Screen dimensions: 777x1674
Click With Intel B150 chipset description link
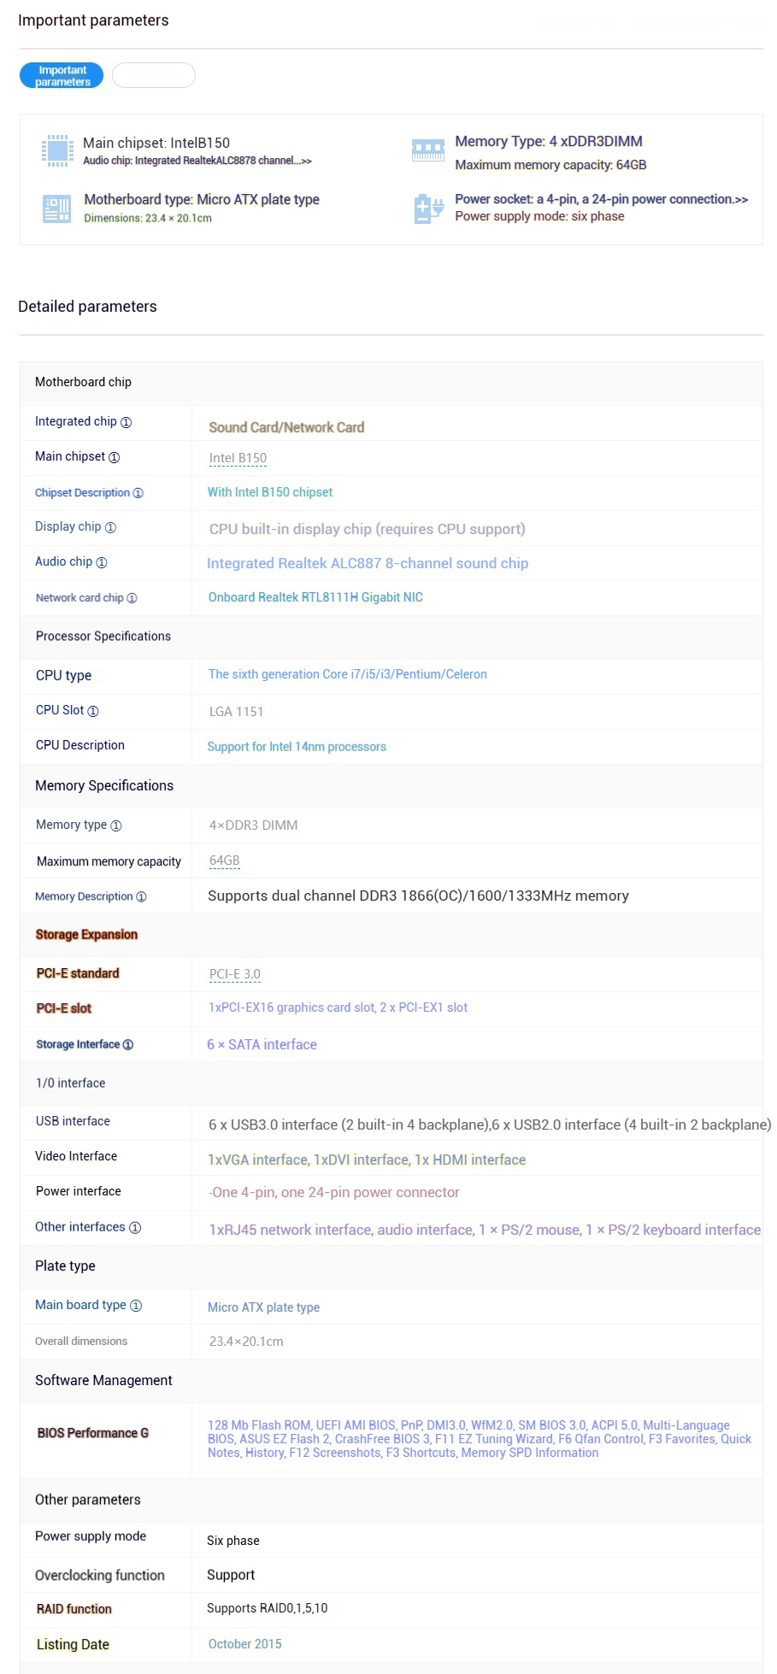pos(270,492)
